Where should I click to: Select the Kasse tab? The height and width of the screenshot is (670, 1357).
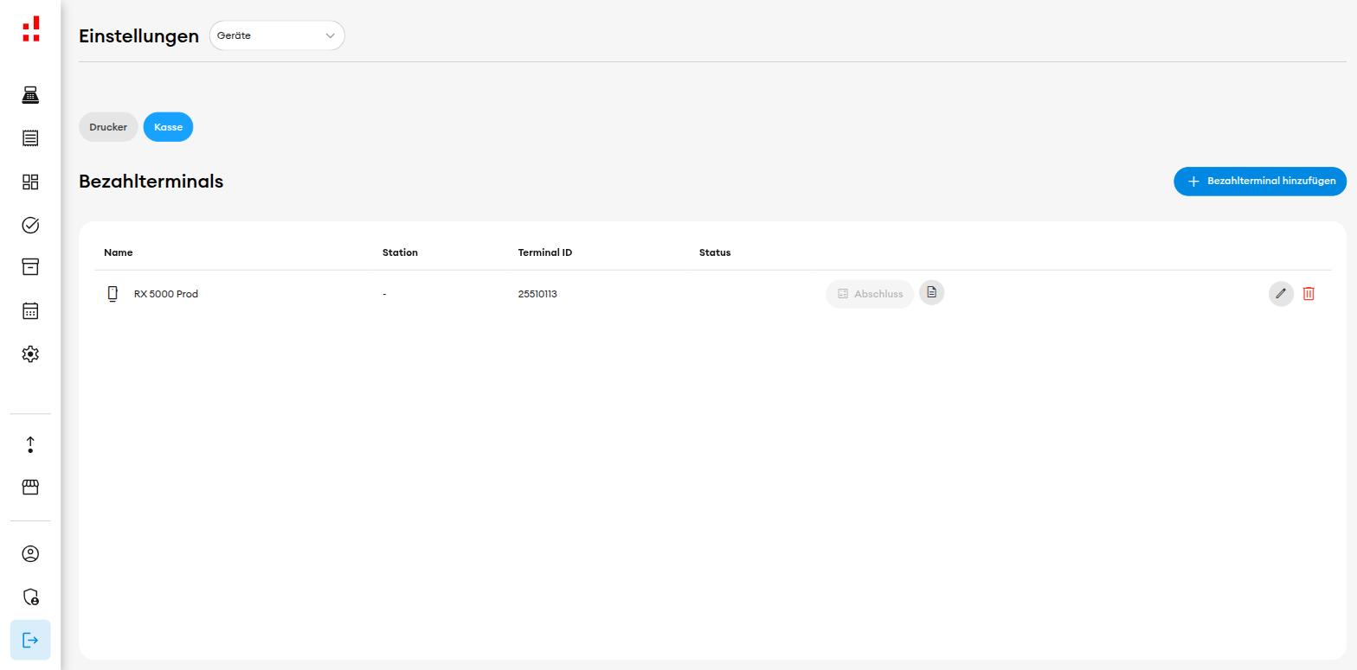point(168,127)
